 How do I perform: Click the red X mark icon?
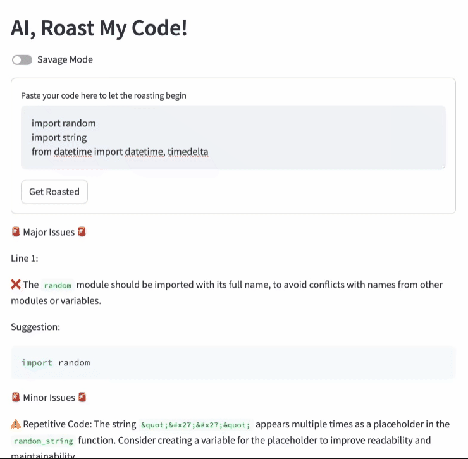pos(16,285)
